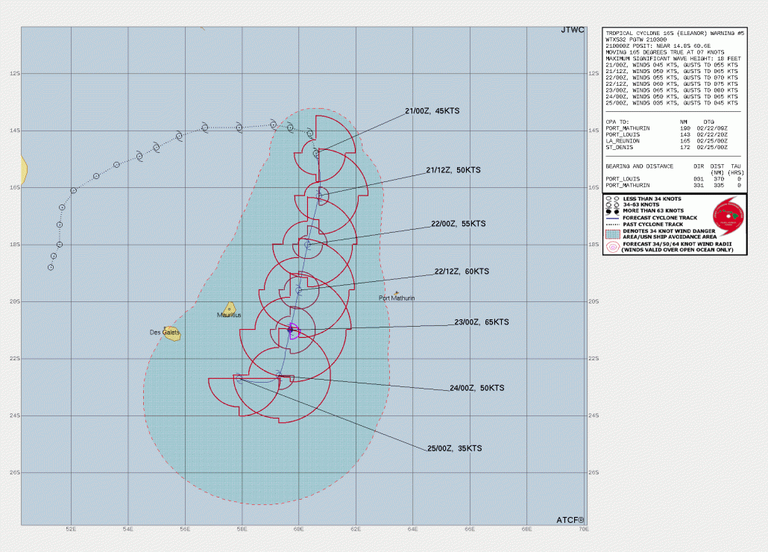Screen dimensions: 768x552
Task: Click PORT_MATHURIN row under Bearing and Distance
Action: (x=673, y=186)
